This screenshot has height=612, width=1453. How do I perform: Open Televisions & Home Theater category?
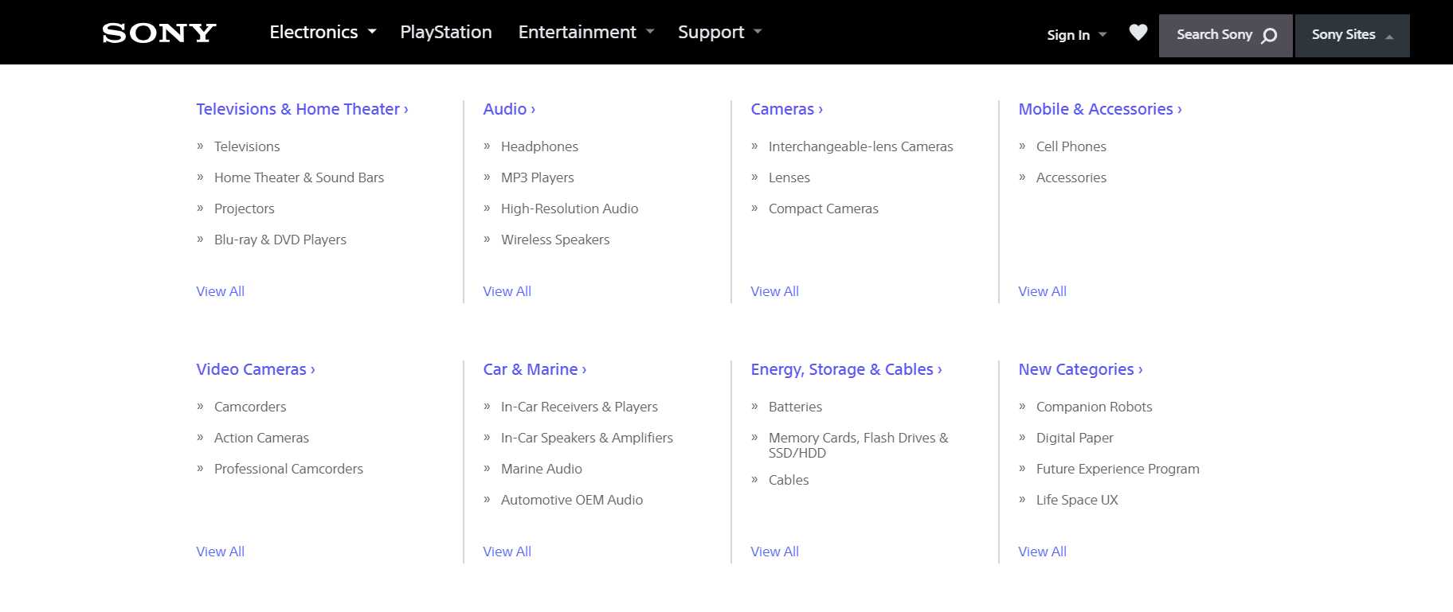[x=302, y=109]
